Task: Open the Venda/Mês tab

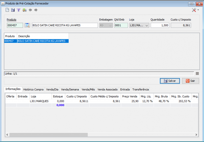Action: coord(88,89)
